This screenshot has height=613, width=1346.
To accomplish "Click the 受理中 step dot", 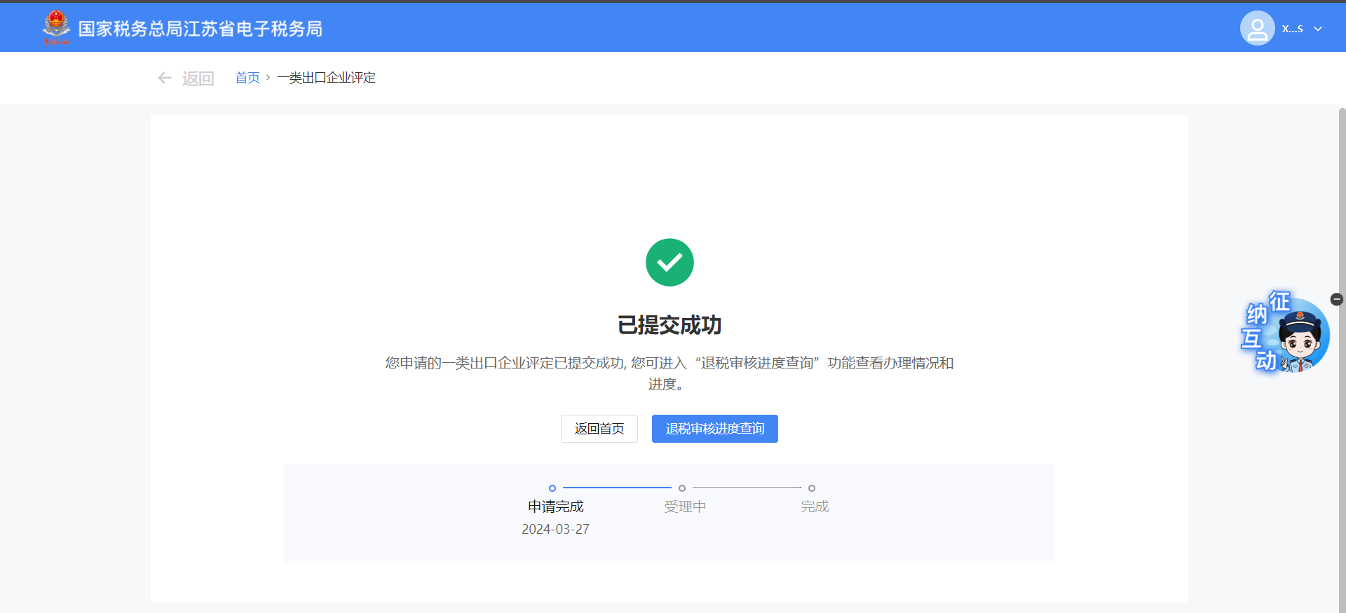I will click(x=682, y=488).
